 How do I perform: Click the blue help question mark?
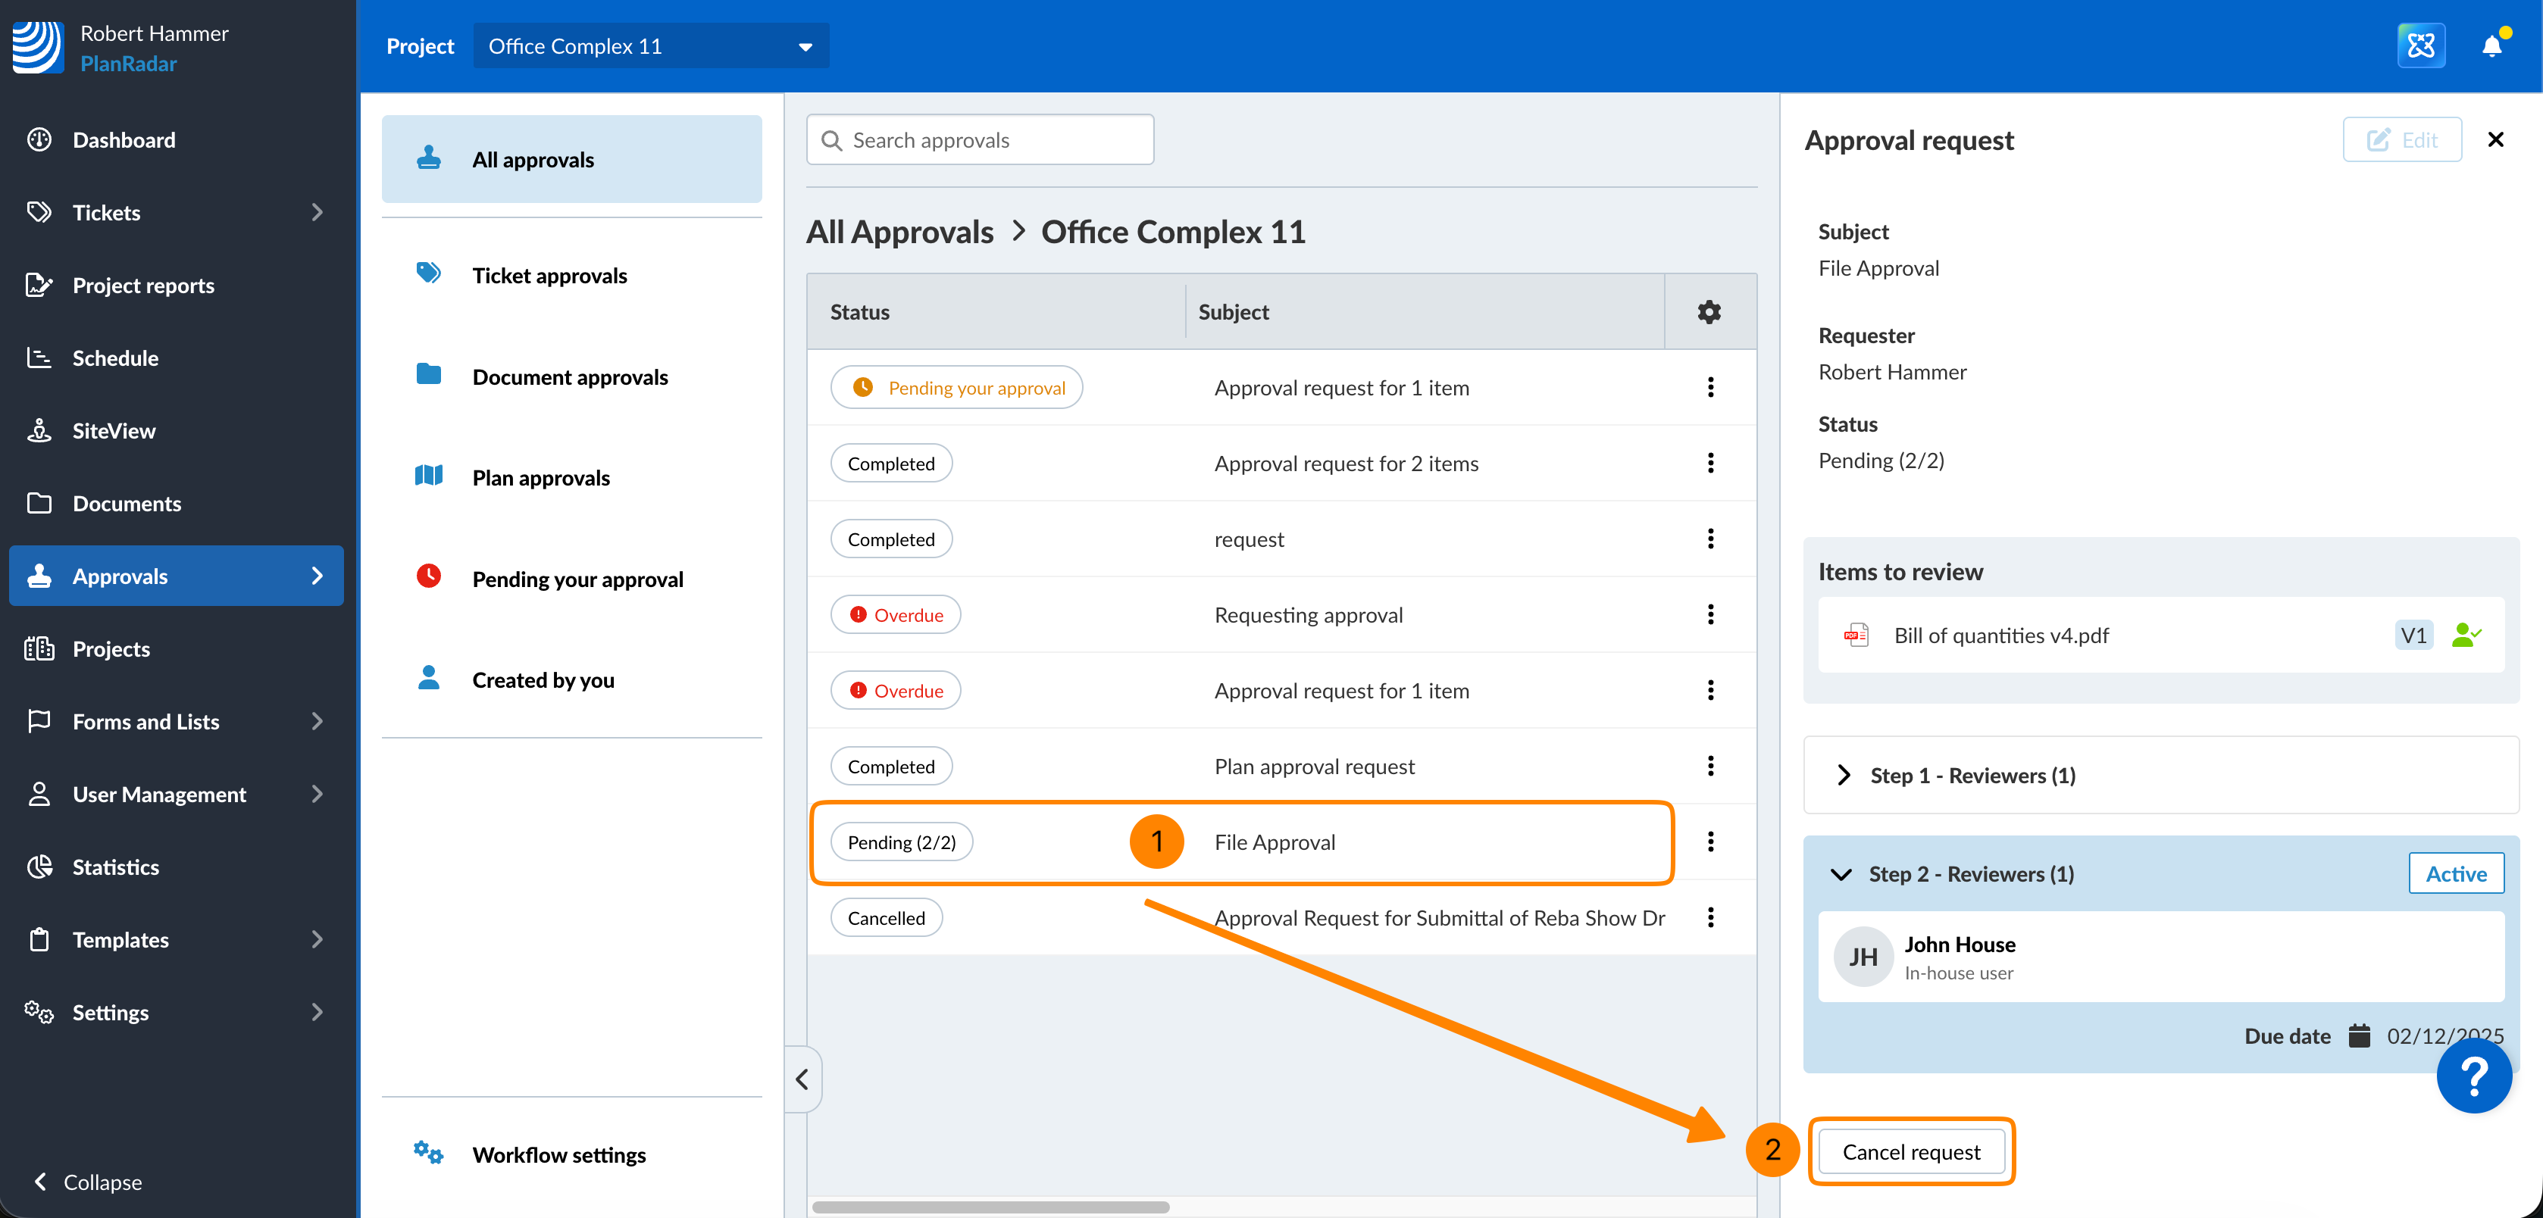(2473, 1075)
